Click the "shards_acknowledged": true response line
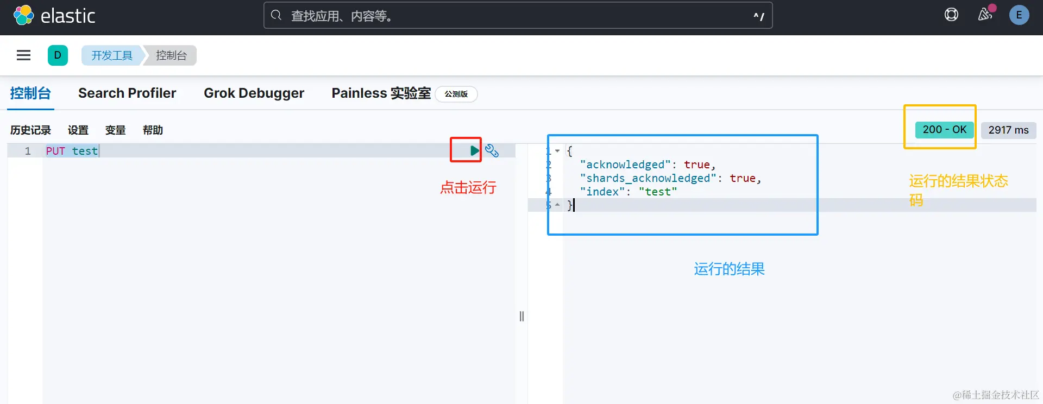 670,178
